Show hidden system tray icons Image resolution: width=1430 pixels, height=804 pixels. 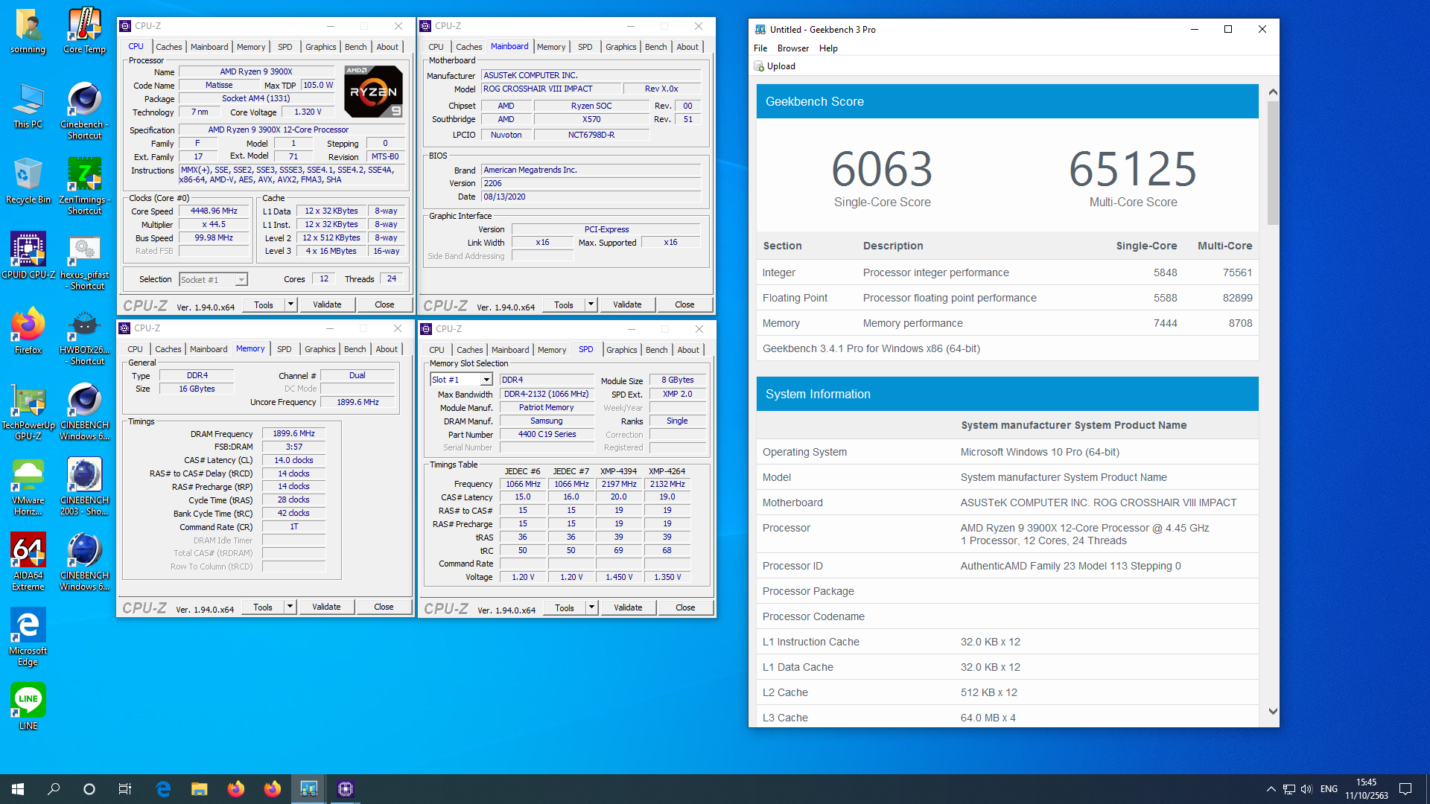pyautogui.click(x=1271, y=789)
